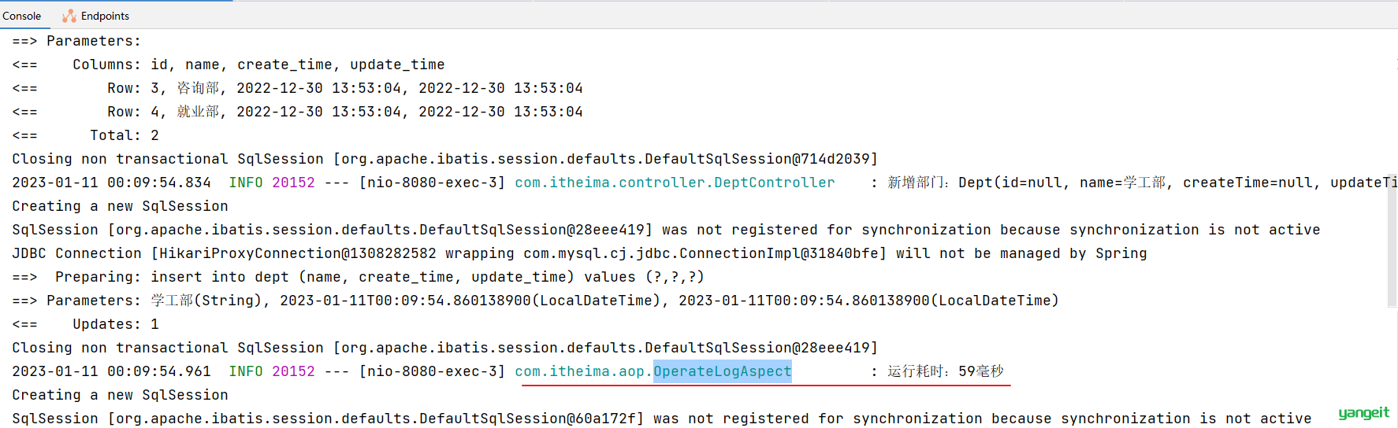Open the com.itheima.controller.DeptController class link

click(x=675, y=183)
